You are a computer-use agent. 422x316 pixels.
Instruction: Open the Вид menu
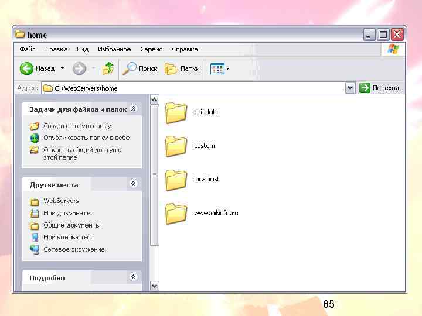tap(83, 49)
